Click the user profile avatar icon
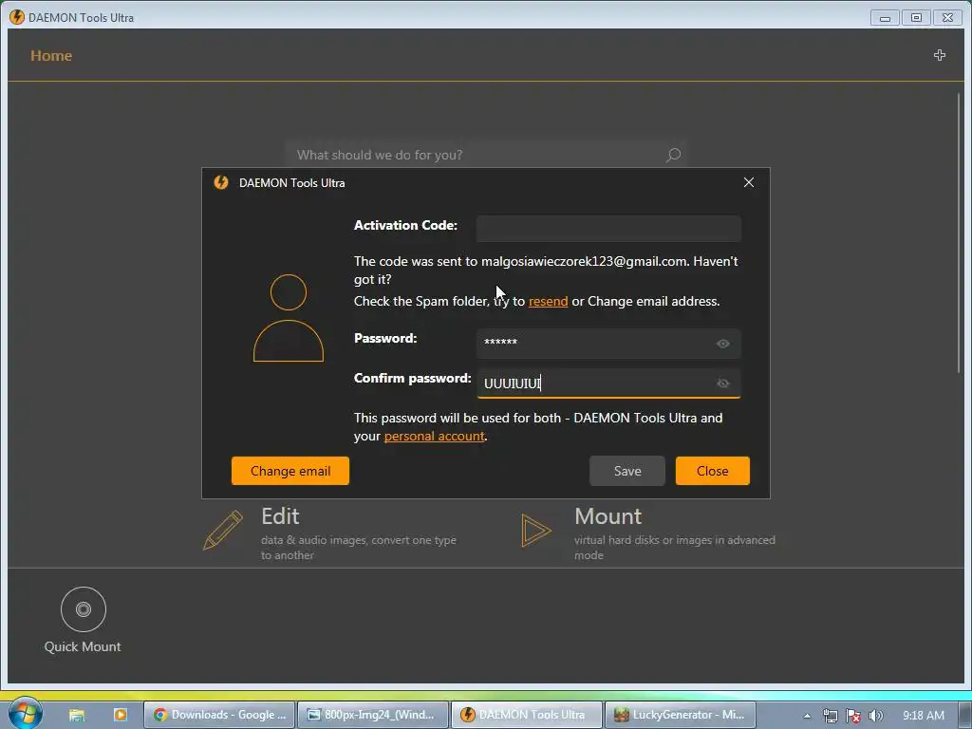This screenshot has height=729, width=972. (289, 318)
